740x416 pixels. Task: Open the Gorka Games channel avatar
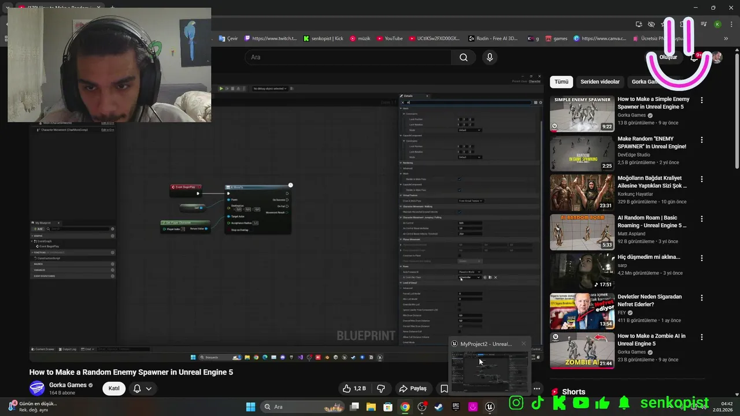coord(37,388)
